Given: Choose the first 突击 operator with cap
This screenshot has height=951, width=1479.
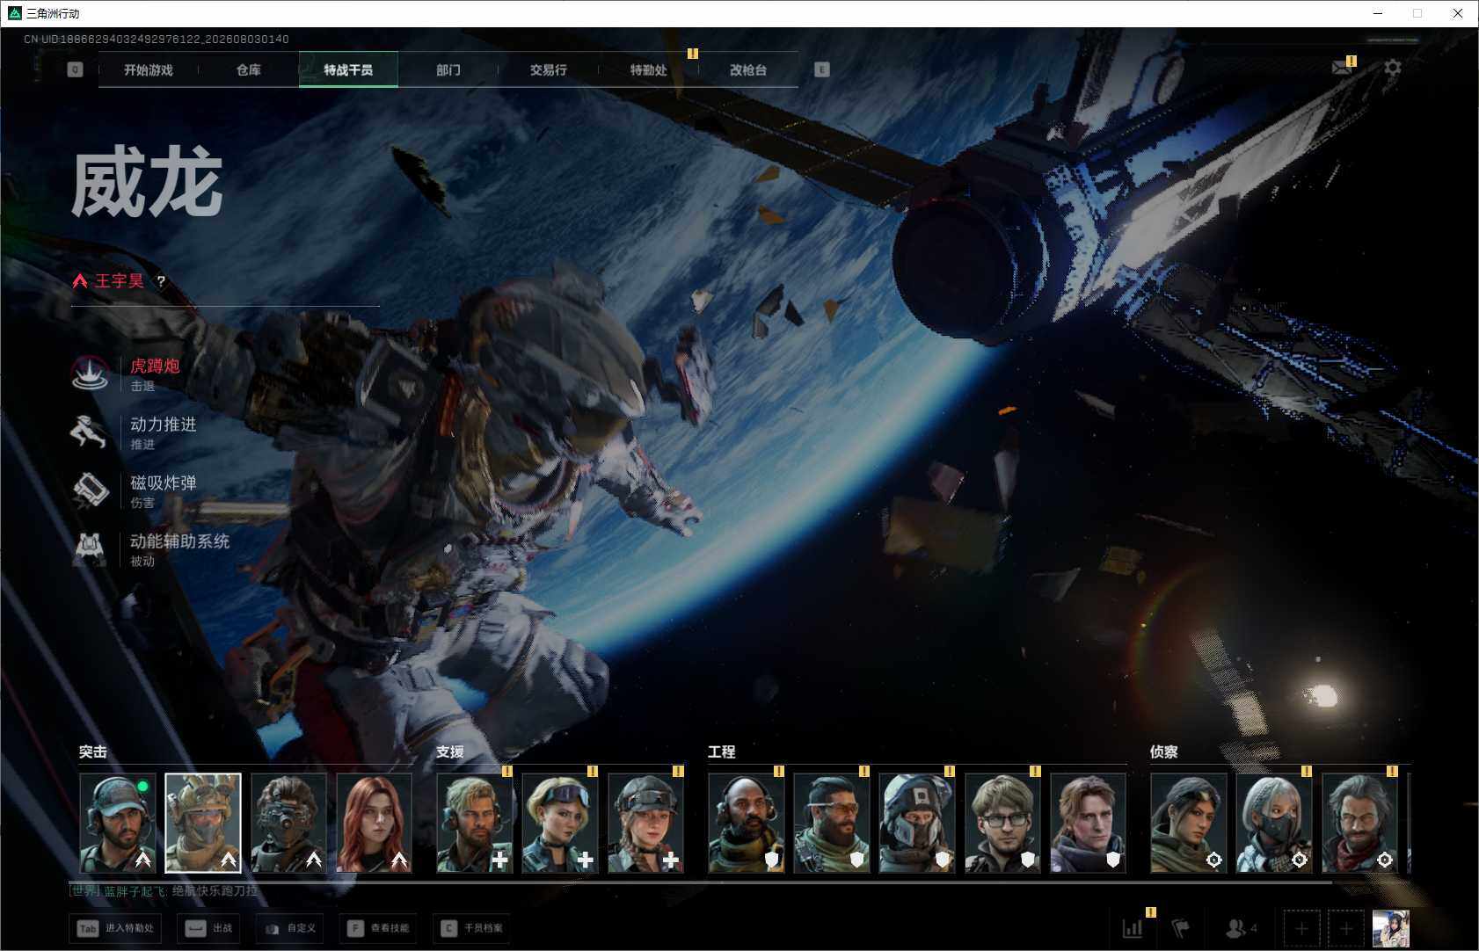Looking at the screenshot, I should coord(118,823).
